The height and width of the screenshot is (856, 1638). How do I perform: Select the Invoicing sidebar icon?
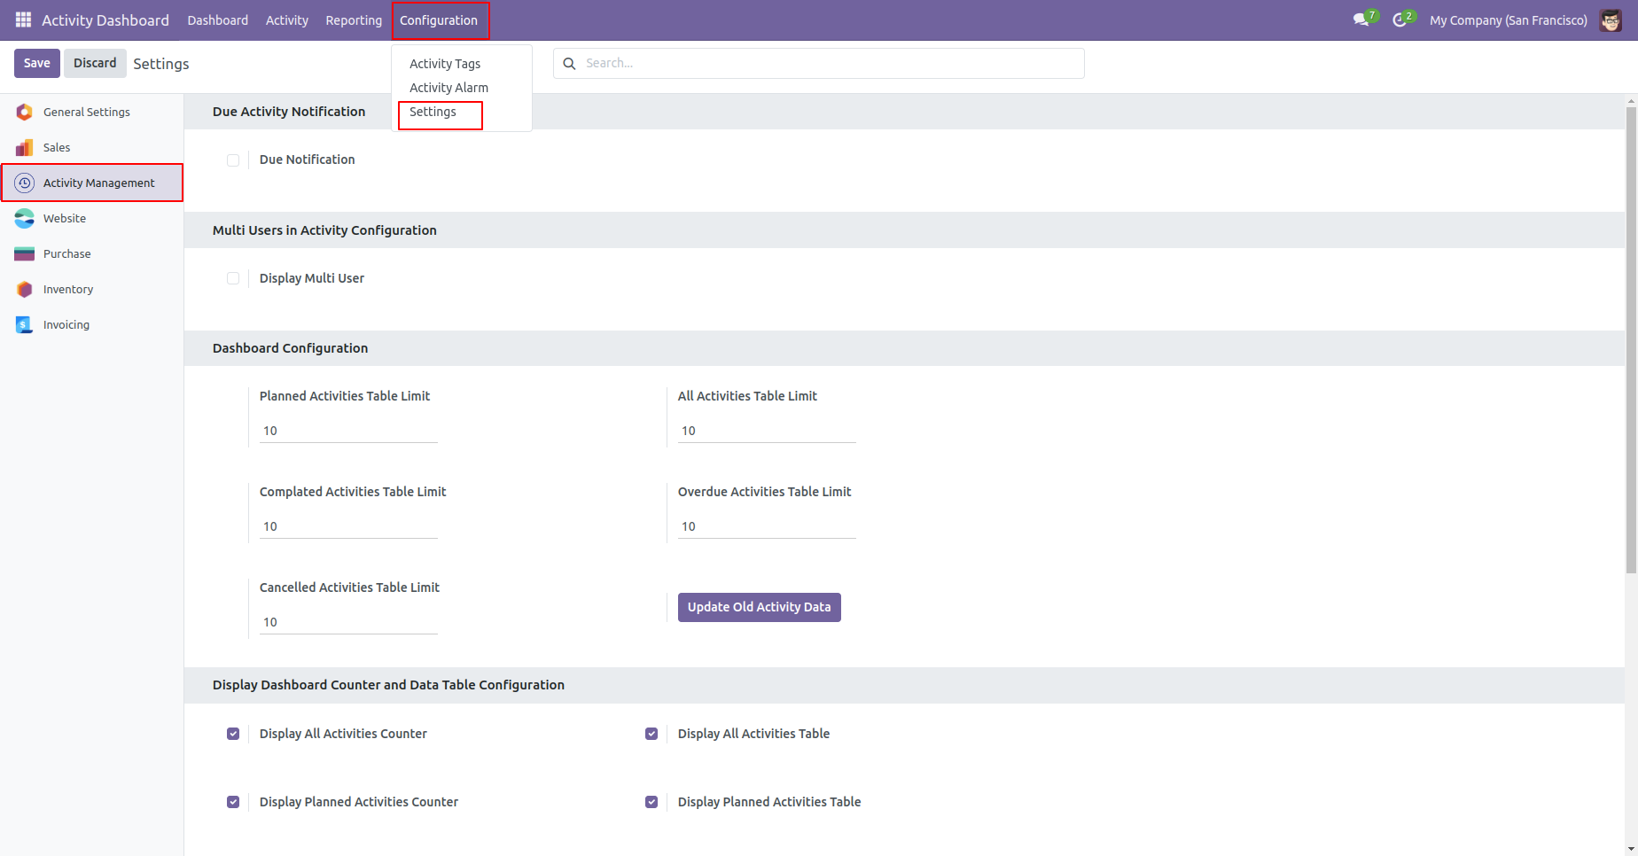click(x=25, y=324)
